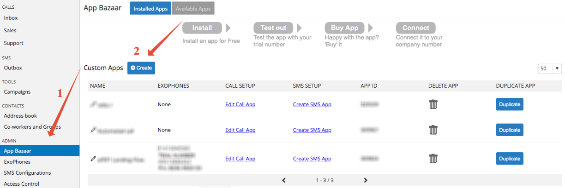Click the trash icon in the second app row
Image resolution: width=565 pixels, height=188 pixels.
[x=433, y=130]
